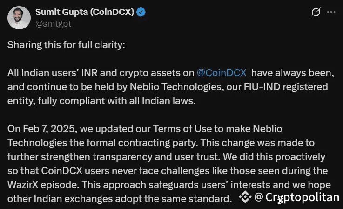Click the Binance logo in the watermark

point(245,197)
